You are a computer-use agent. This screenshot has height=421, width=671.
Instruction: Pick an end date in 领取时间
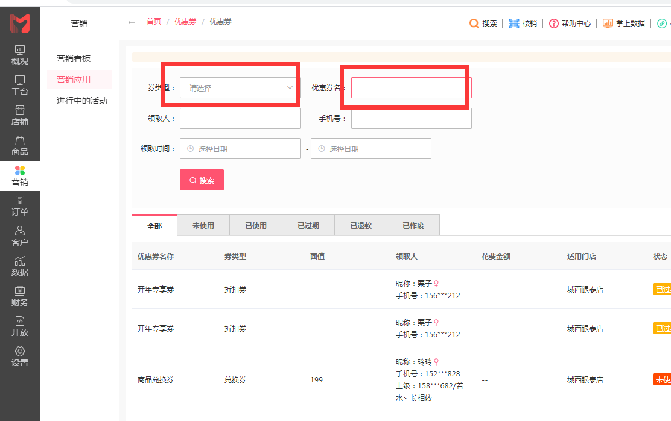pyautogui.click(x=371, y=149)
